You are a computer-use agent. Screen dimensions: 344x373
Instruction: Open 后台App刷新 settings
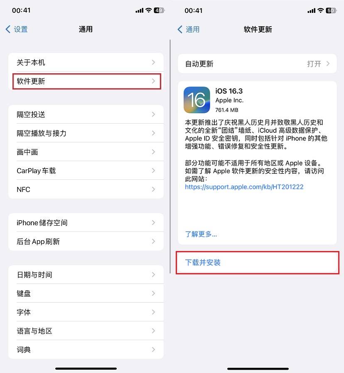pos(86,241)
